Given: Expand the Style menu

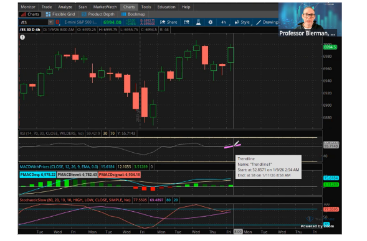Looking at the screenshot, I should (x=242, y=22).
